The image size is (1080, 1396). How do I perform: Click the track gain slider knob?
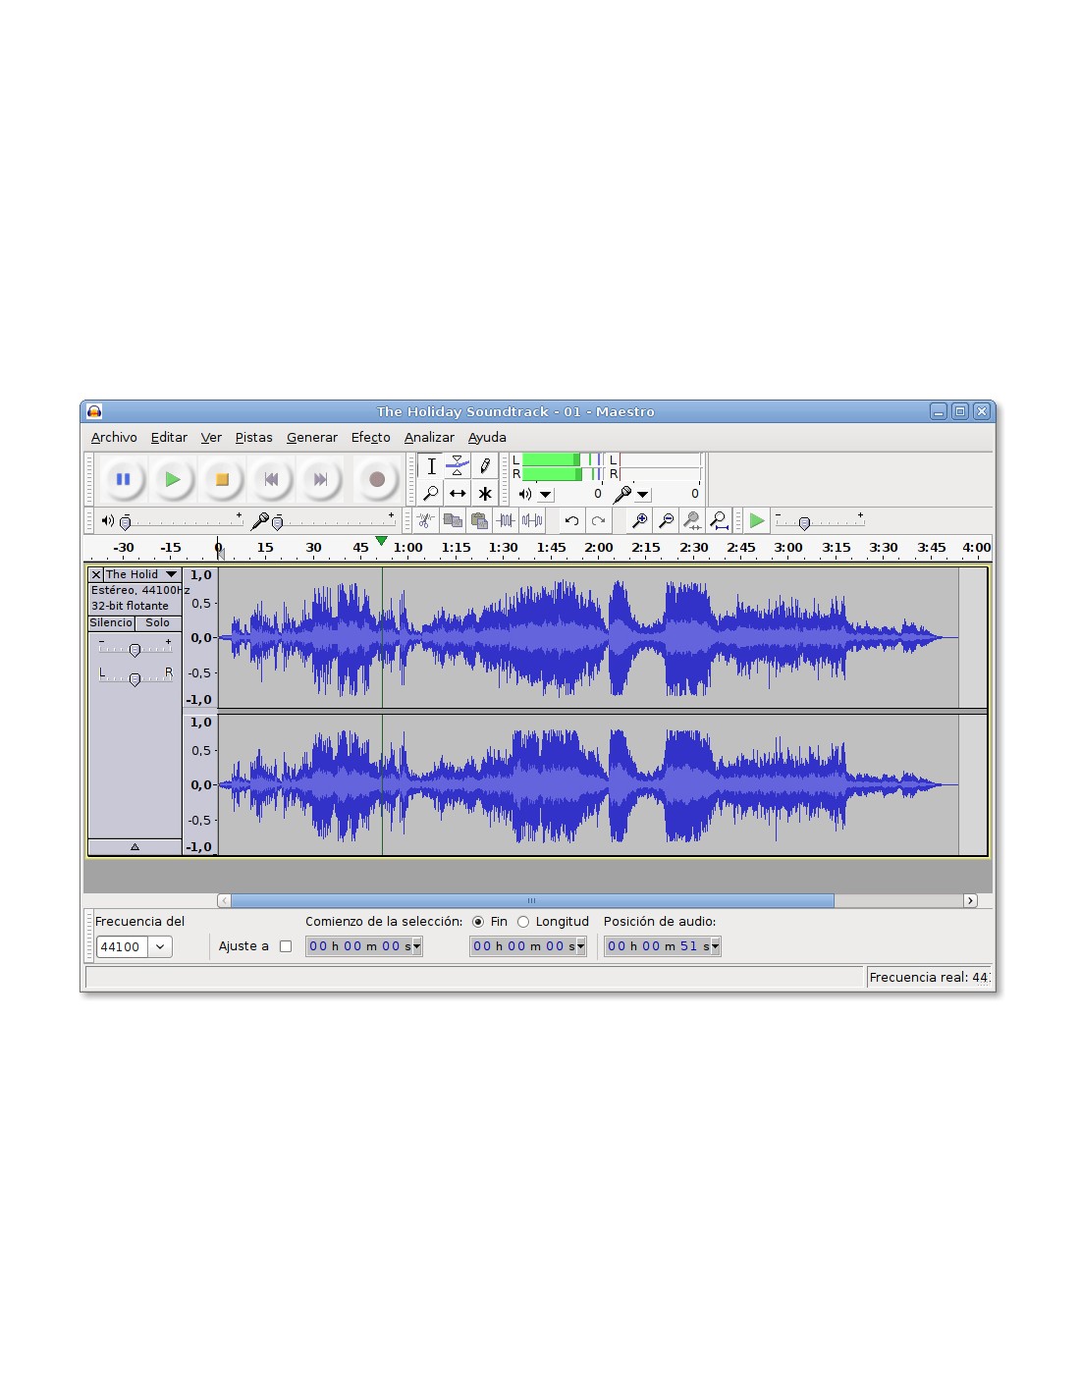[x=135, y=650]
